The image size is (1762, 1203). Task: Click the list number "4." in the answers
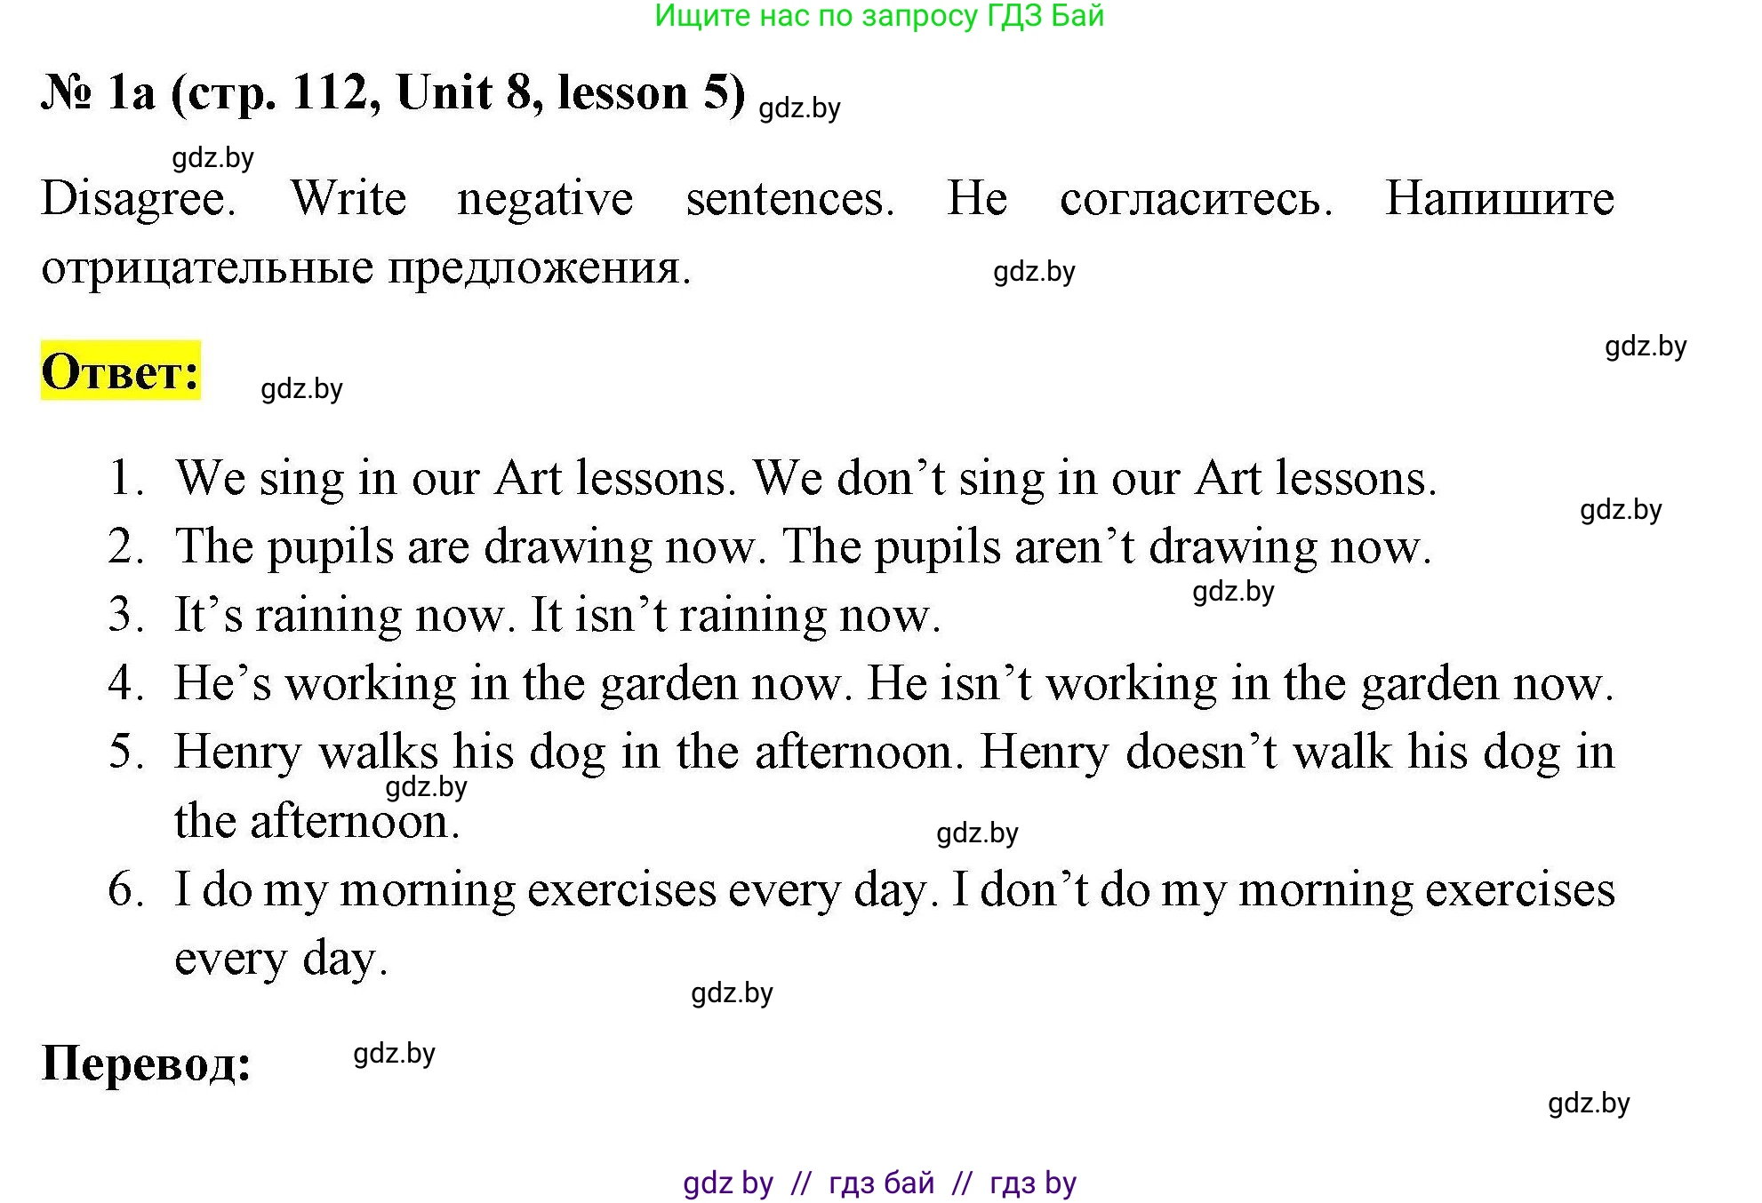click(x=125, y=684)
